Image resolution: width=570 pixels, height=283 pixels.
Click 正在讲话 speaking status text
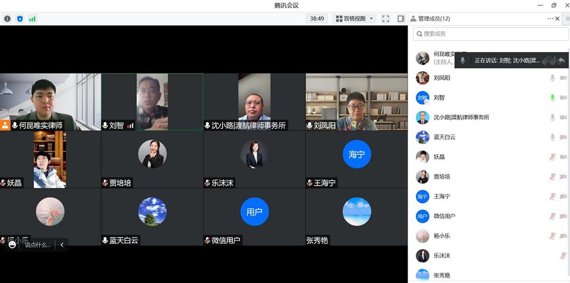pyautogui.click(x=508, y=60)
